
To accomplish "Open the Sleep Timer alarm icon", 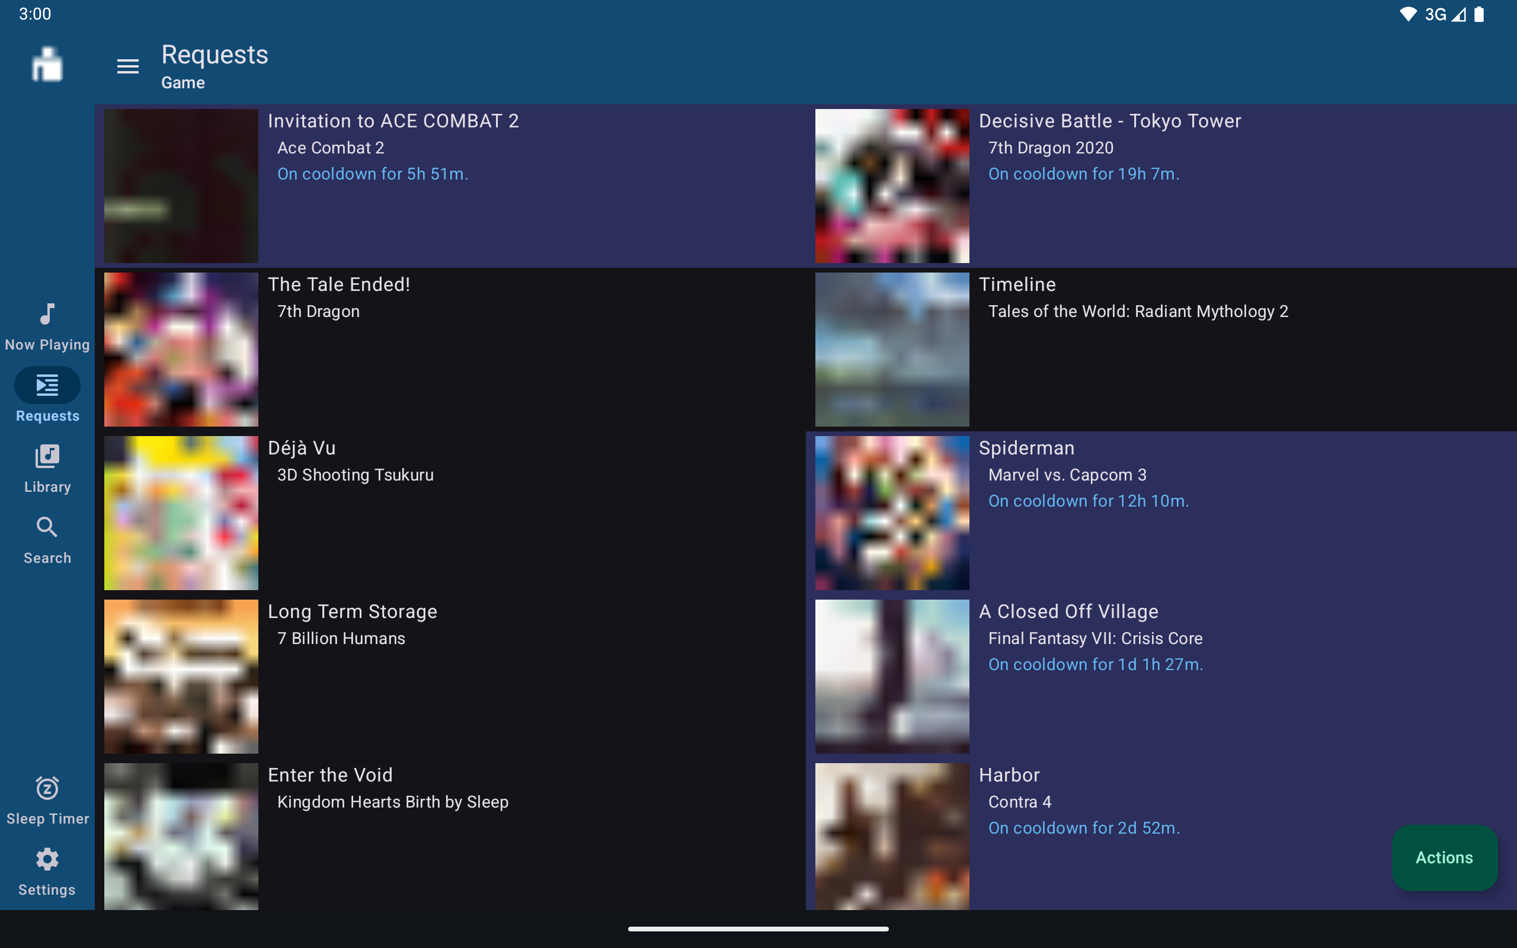I will tap(47, 788).
